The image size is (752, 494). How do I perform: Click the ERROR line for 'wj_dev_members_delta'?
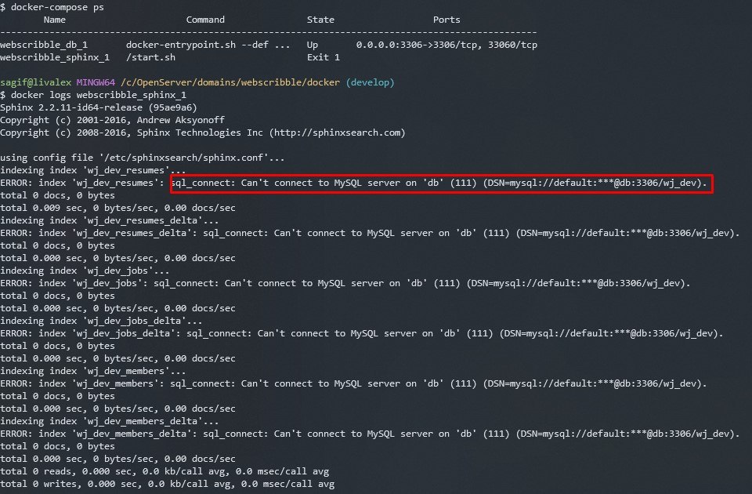[370, 434]
